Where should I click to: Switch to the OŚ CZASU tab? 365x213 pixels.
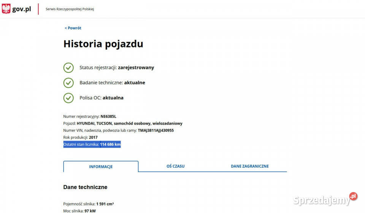point(176,166)
